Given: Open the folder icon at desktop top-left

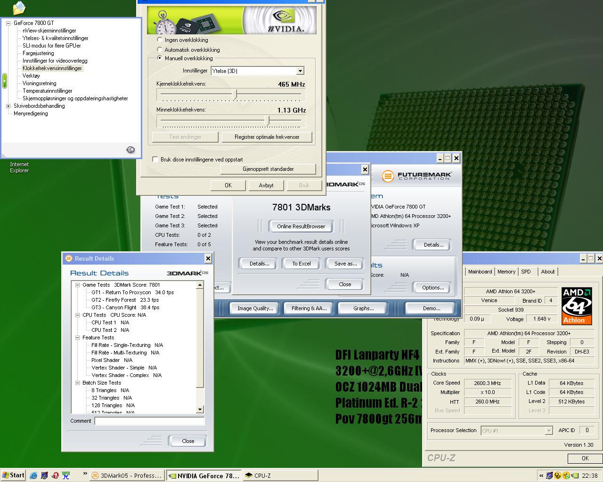Looking at the screenshot, I should click(x=19, y=8).
